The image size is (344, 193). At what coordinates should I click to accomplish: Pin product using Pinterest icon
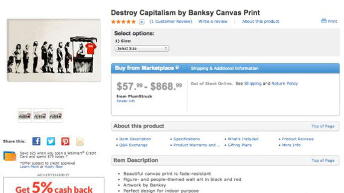click(x=65, y=141)
